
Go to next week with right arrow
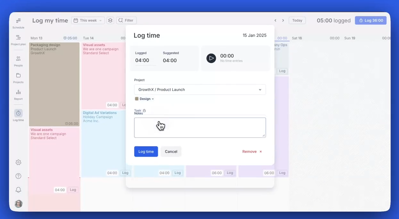pyautogui.click(x=283, y=20)
